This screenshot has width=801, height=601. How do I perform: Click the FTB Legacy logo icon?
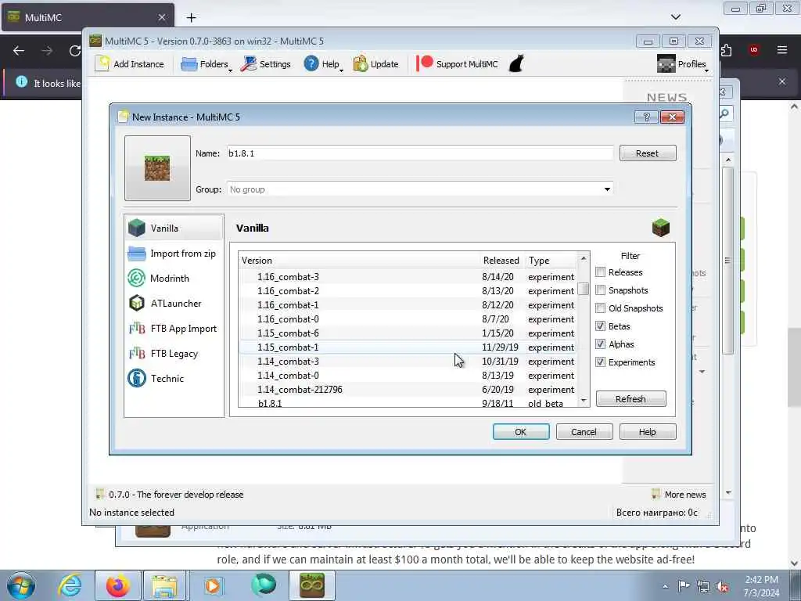137,353
